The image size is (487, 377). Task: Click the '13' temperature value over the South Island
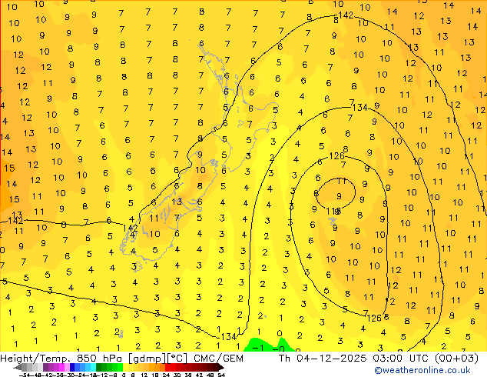click(x=177, y=202)
